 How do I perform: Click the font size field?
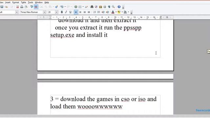coord(52,12)
